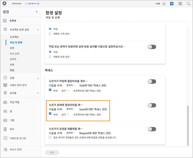This screenshot has height=158, width=193.
Task: Click the 작업 역할 icon
Action: 5,102
